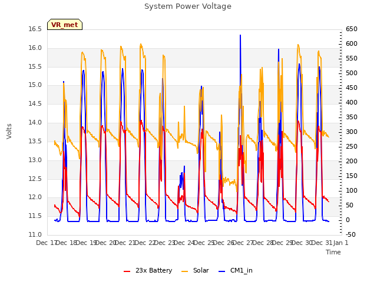Click the 16.5 left axis value
Viewport: 377px width, 282px height.
[35, 29]
